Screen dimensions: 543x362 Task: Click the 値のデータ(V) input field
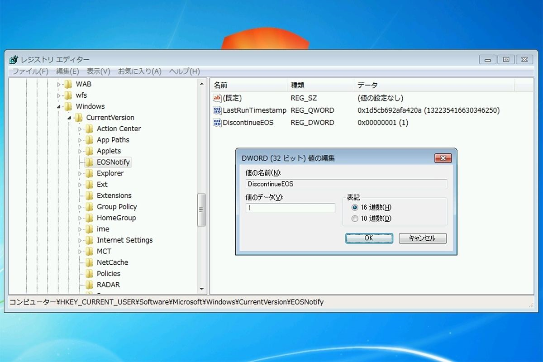291,208
